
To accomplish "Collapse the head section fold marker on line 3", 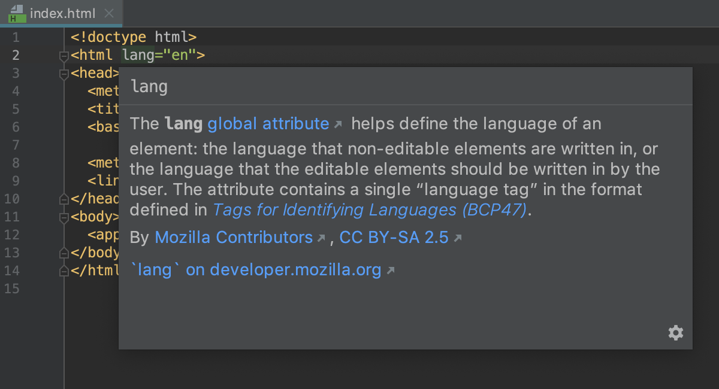I will tap(63, 74).
